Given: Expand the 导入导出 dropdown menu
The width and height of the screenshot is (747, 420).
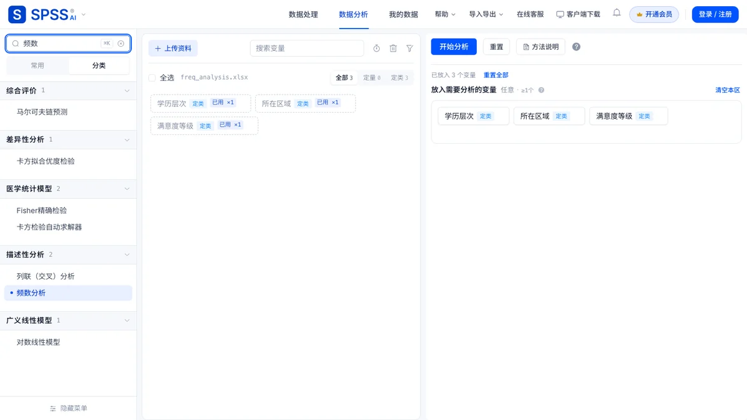Looking at the screenshot, I should pyautogui.click(x=486, y=14).
